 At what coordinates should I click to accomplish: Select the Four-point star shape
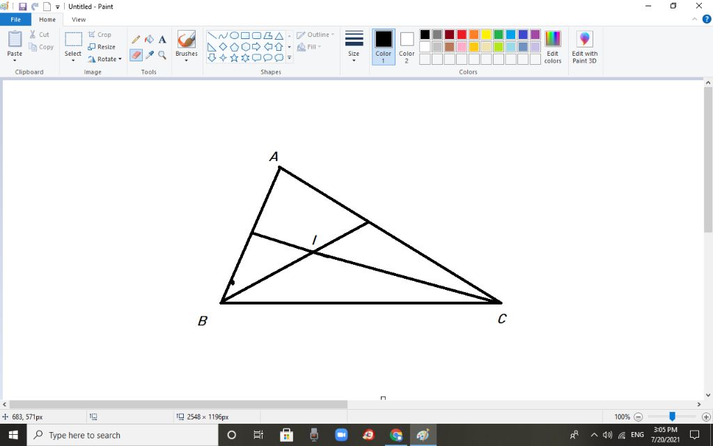point(223,58)
